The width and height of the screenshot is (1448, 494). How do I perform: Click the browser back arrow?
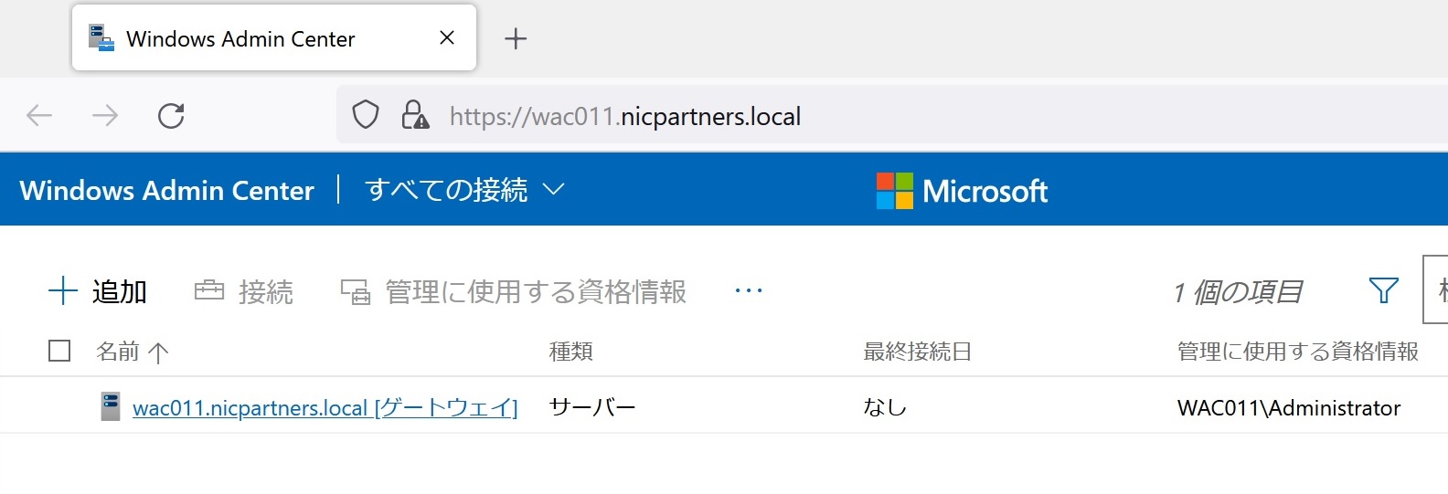coord(39,116)
